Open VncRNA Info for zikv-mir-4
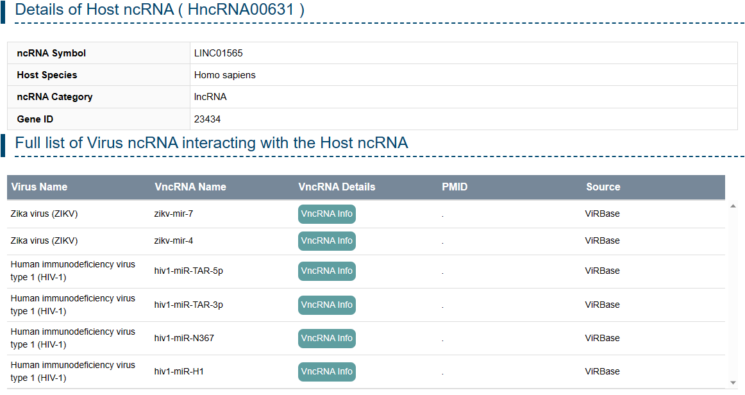The height and width of the screenshot is (395, 745). point(326,241)
